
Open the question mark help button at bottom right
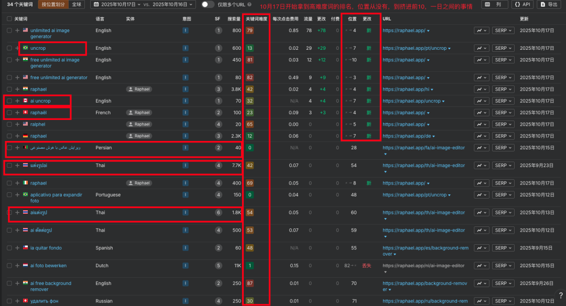tap(561, 295)
